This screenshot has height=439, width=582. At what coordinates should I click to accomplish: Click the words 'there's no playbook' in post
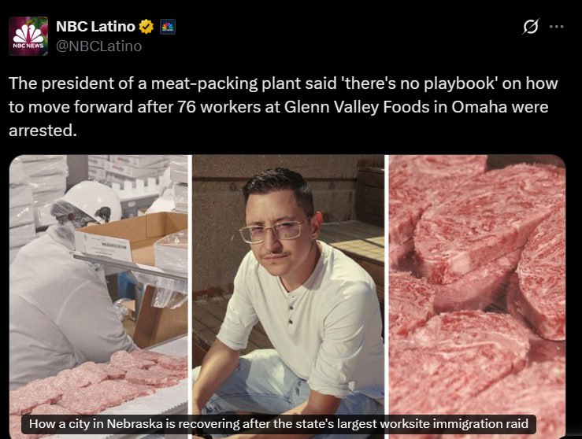420,83
